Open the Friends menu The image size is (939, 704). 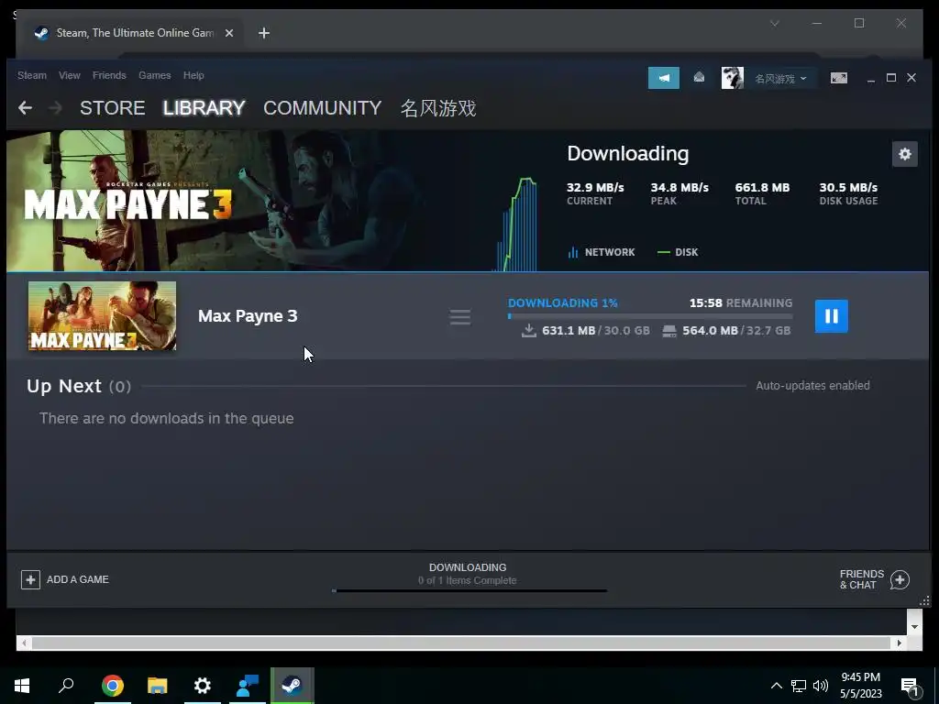click(109, 75)
